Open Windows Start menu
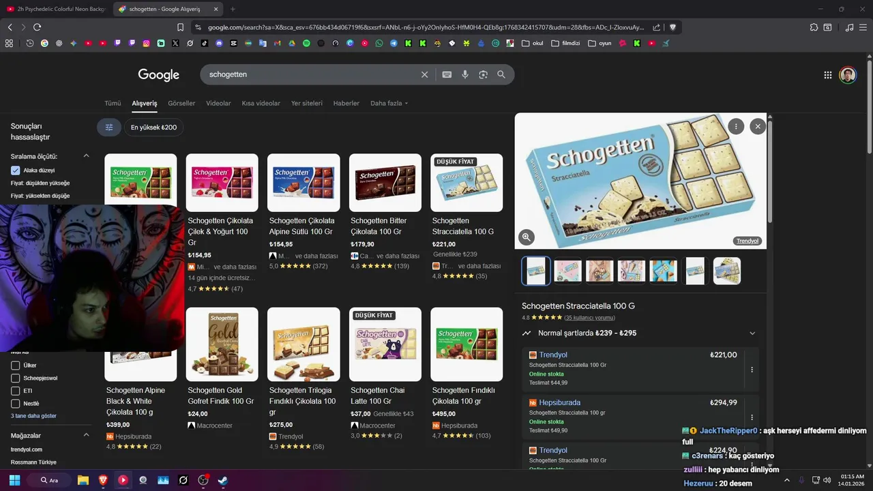873x491 pixels. tap(14, 480)
